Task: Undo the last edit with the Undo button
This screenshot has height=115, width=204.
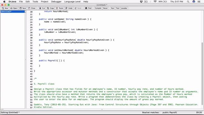Action: (69, 8)
